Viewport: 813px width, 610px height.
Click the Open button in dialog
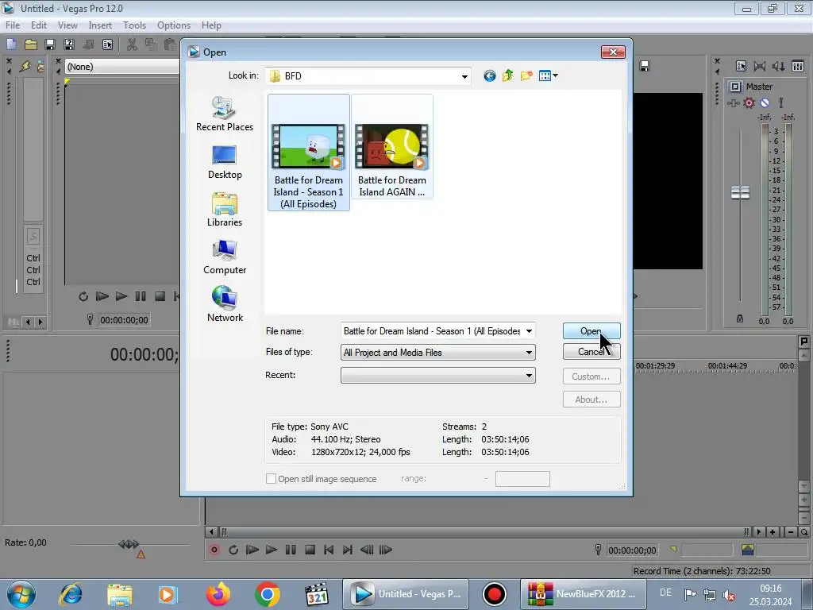591,331
